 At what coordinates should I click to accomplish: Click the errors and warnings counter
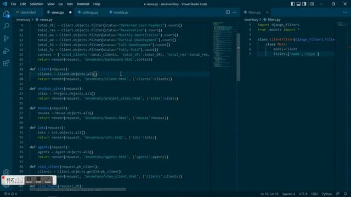click(x=10, y=194)
